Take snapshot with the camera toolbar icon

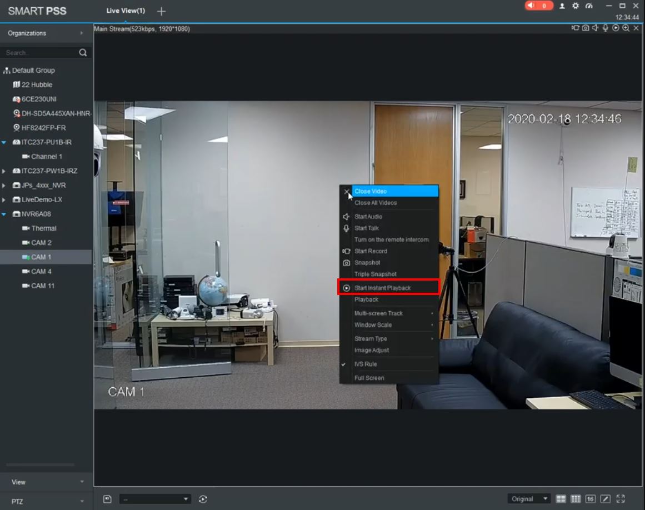point(586,28)
